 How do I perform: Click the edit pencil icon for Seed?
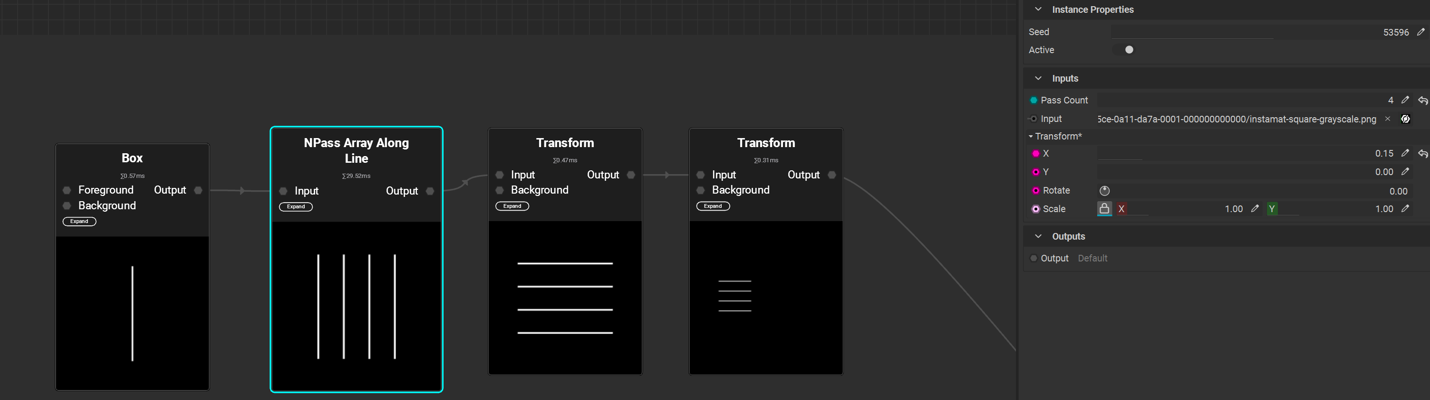[x=1420, y=32]
